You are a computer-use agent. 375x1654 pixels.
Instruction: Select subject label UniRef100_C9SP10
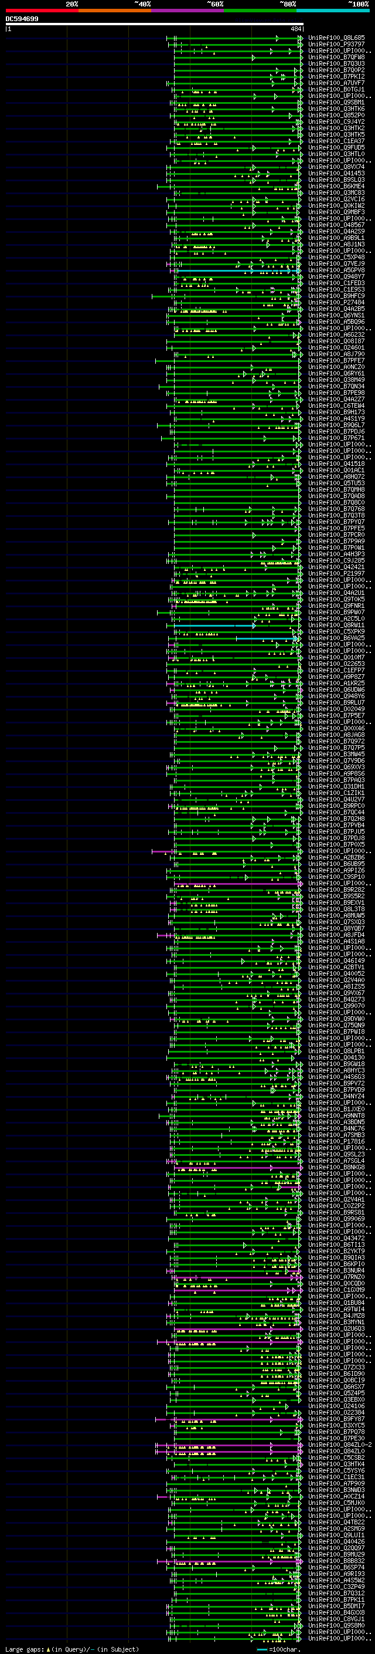click(x=336, y=877)
